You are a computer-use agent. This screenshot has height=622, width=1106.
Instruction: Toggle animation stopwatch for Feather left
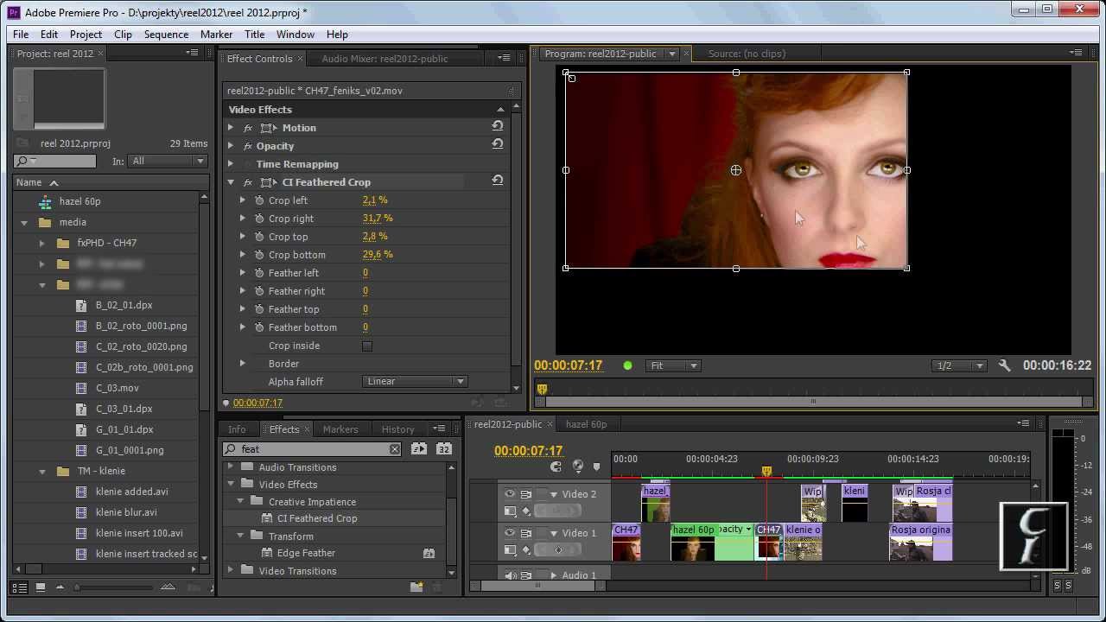pyautogui.click(x=259, y=273)
